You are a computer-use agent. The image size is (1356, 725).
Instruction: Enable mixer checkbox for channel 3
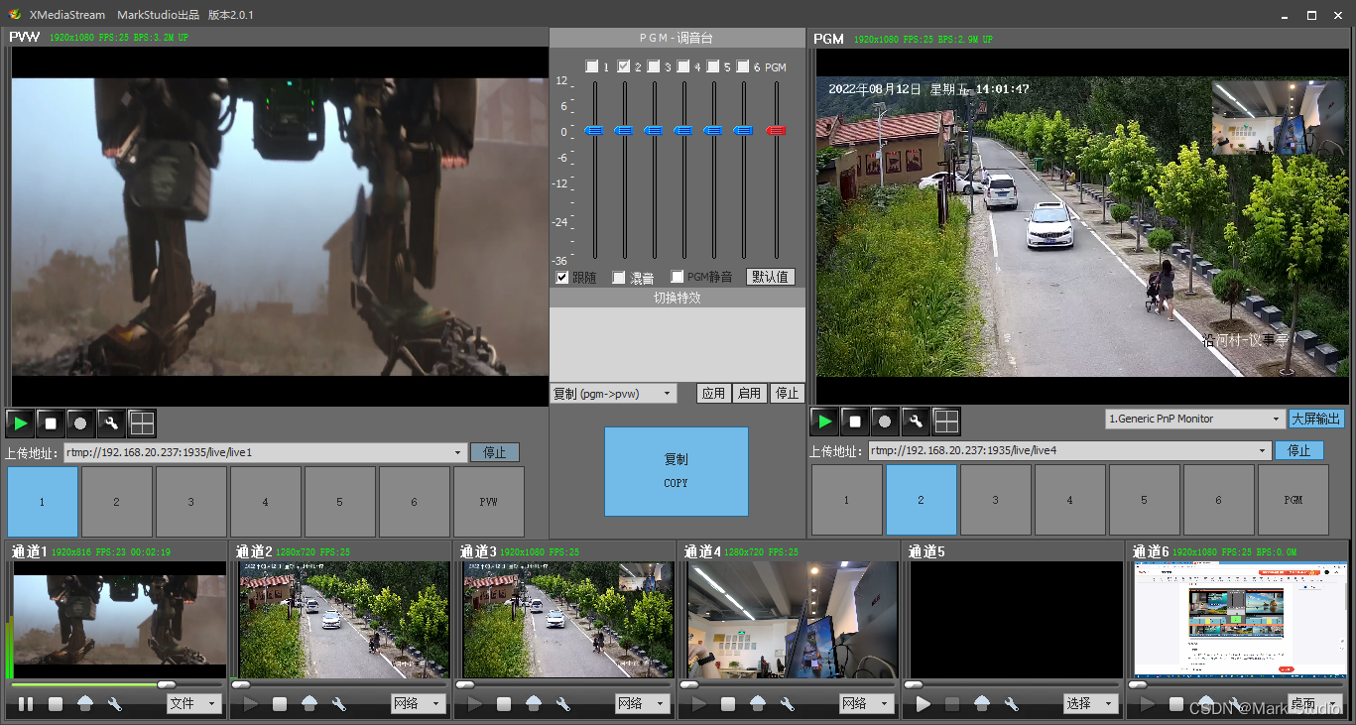click(654, 66)
